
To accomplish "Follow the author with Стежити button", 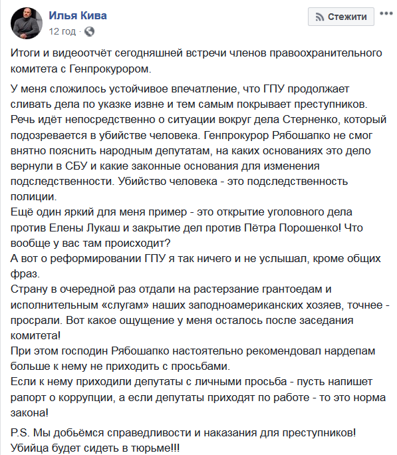I will pyautogui.click(x=340, y=17).
